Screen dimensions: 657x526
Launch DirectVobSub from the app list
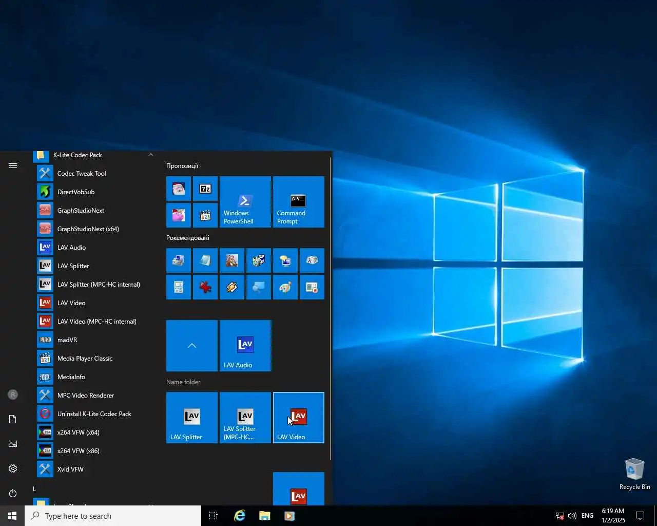click(93, 192)
